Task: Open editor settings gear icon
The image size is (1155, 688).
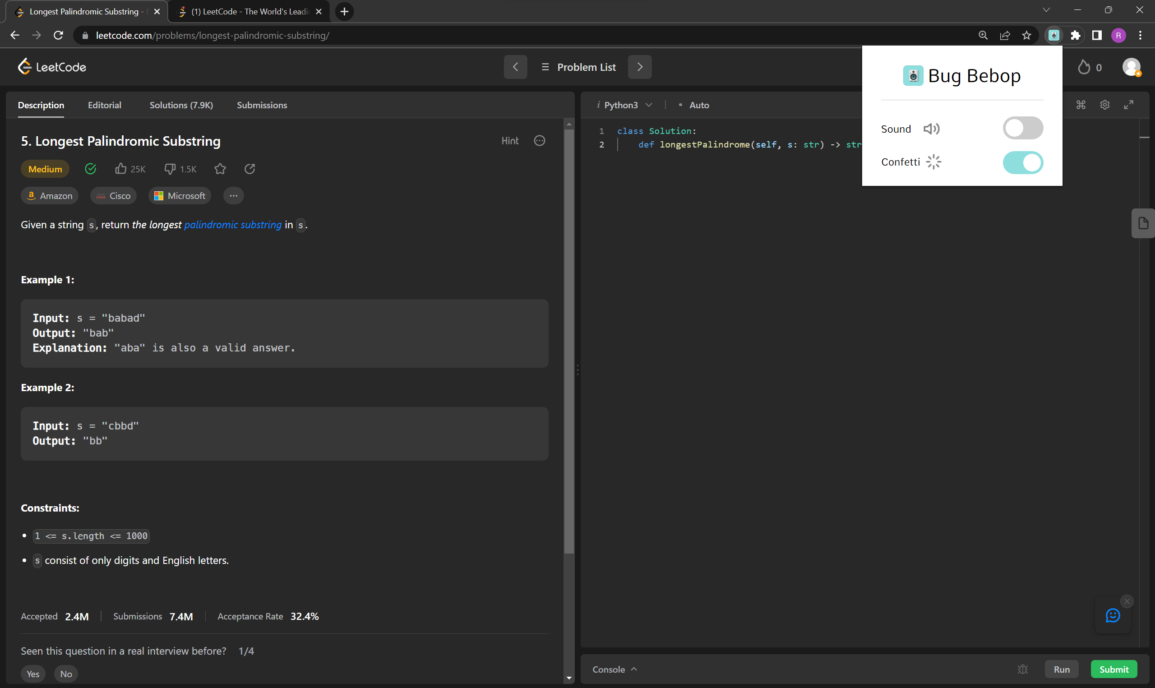Action: pos(1104,105)
